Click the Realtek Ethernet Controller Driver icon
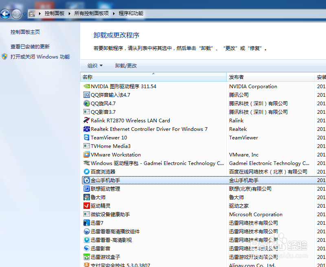Image resolution: width=326 pixels, height=267 pixels. 87,129
